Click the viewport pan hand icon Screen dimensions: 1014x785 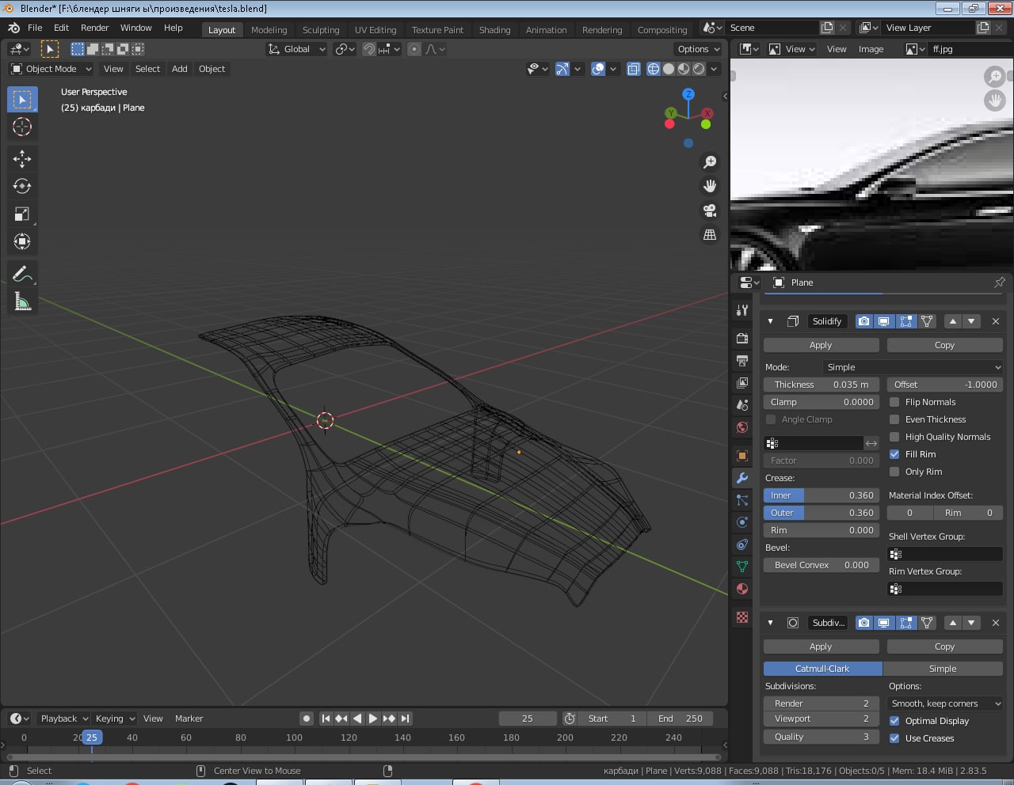pyautogui.click(x=710, y=186)
